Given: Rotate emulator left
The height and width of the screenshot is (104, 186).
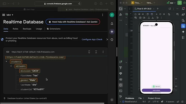Looking at the screenshot, I should click(148, 14).
